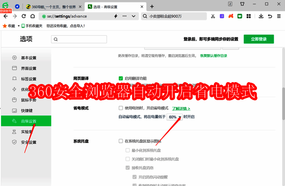Screen dimensions: 285x186
Task: Click the search magnifier icon in search box
Action: [x=145, y=16]
